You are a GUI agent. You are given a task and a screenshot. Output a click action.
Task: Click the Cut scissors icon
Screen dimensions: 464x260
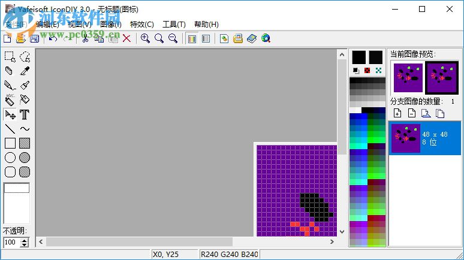[85, 38]
